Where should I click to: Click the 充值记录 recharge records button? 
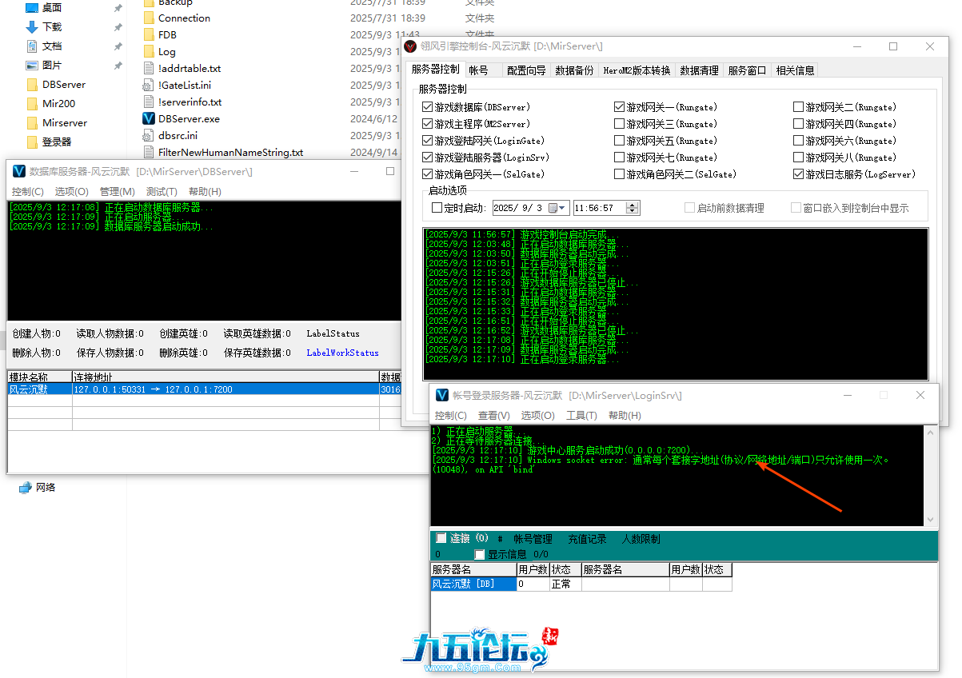pos(587,539)
